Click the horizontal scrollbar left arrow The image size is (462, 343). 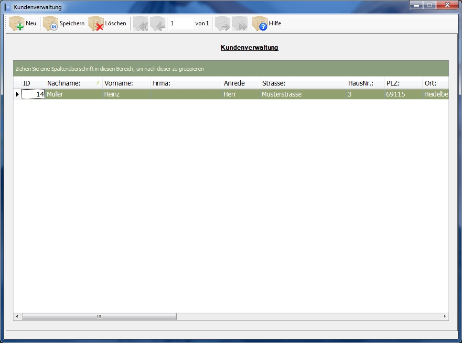[17, 316]
